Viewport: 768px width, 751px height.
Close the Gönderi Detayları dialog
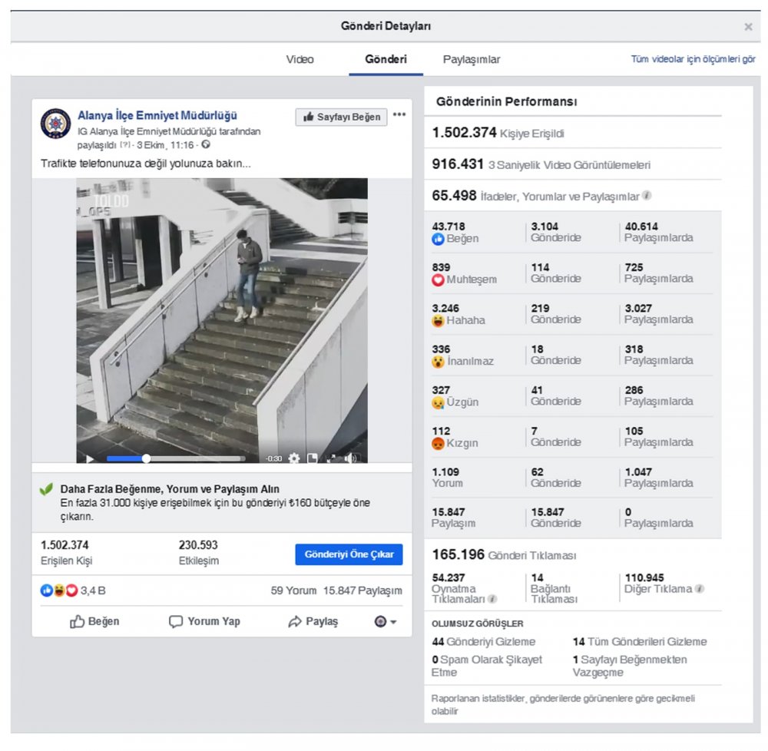coord(748,27)
